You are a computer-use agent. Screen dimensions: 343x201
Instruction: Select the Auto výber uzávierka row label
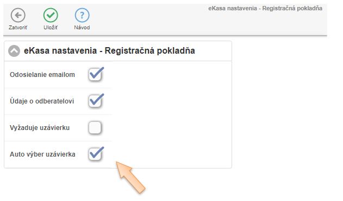coord(42,154)
